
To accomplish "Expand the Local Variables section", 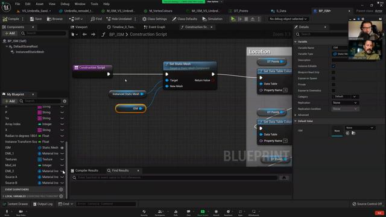I will pyautogui.click(x=4, y=197).
